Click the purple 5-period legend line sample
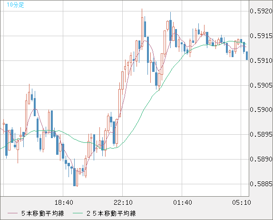 coord(12,213)
